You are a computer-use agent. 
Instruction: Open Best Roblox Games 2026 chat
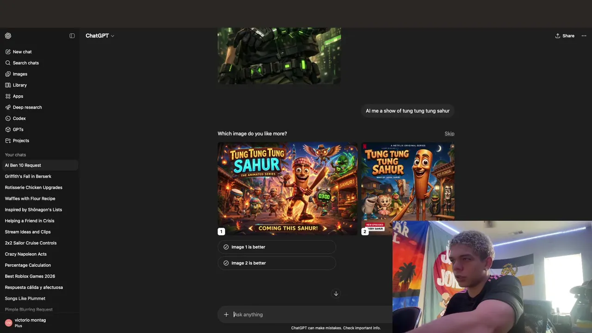point(40,276)
